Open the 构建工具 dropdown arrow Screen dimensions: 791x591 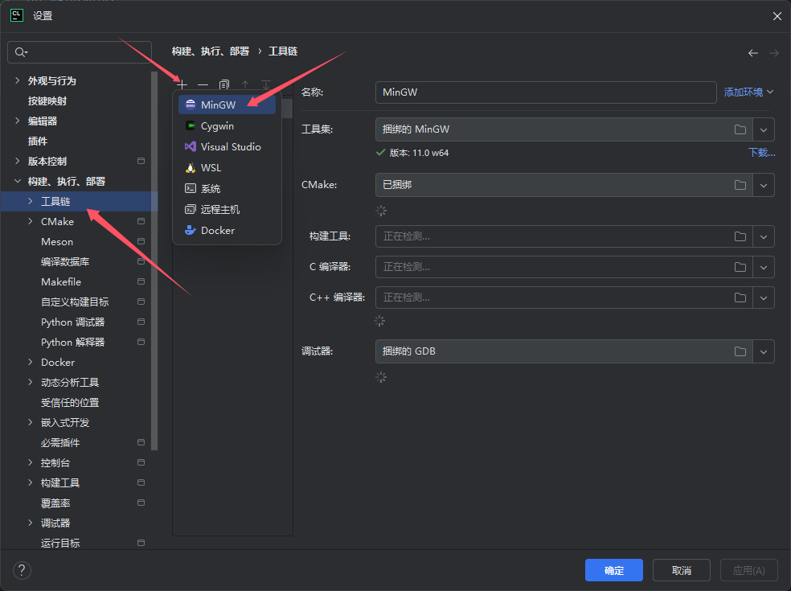(764, 236)
